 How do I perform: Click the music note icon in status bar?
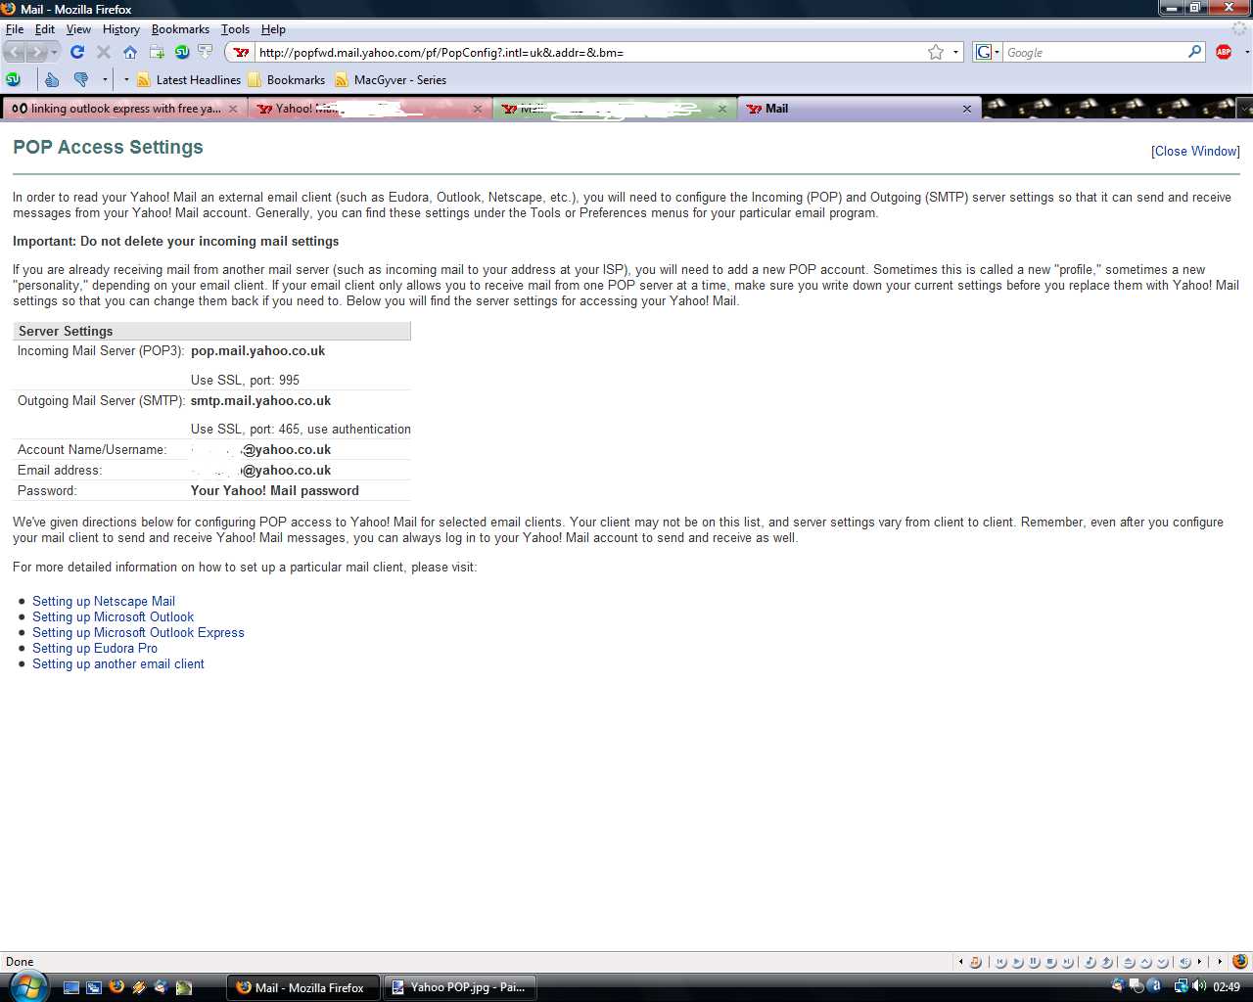point(975,962)
